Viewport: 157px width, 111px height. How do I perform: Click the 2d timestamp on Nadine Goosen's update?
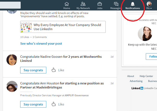[x=112, y=57]
